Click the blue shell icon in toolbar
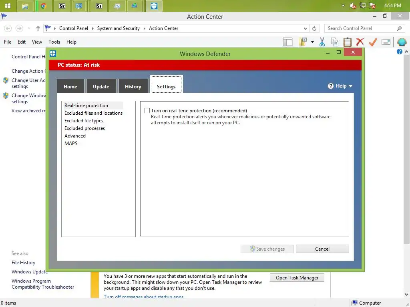Screen dimensions: 410x307 pyautogui.click(x=402, y=42)
